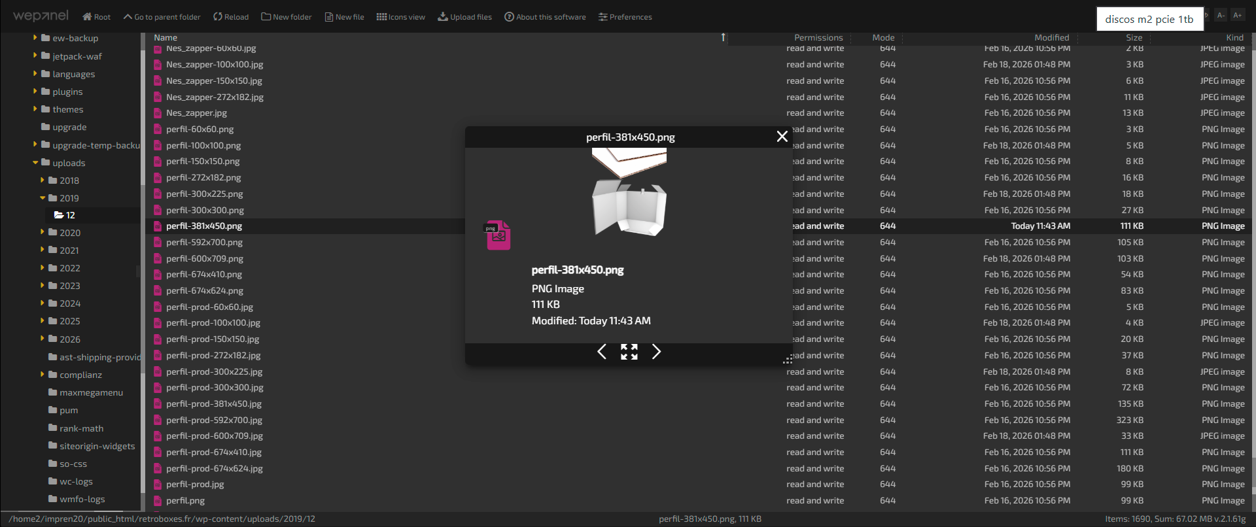Open About this software
Viewport: 1256px width, 527px height.
[545, 17]
